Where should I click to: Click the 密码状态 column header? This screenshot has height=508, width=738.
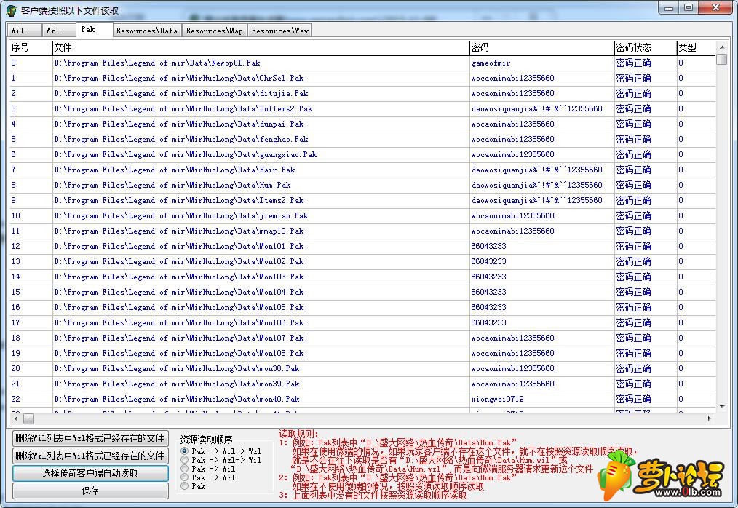point(646,47)
